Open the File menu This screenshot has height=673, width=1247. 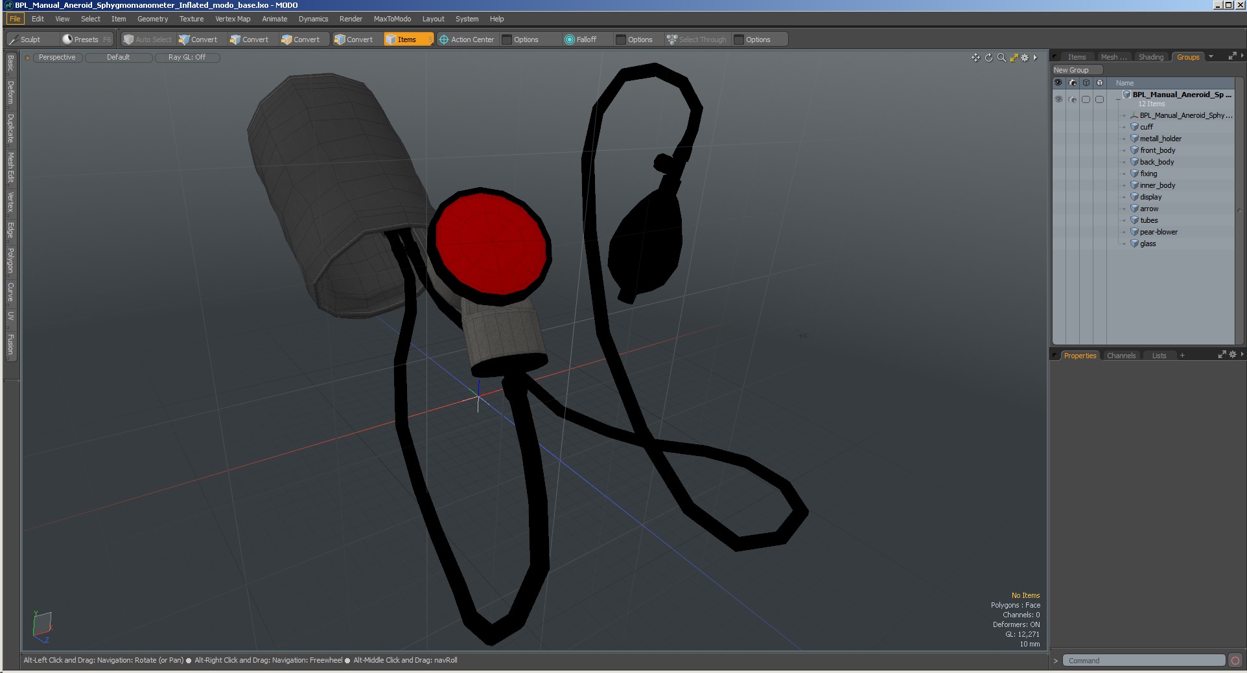click(x=15, y=19)
